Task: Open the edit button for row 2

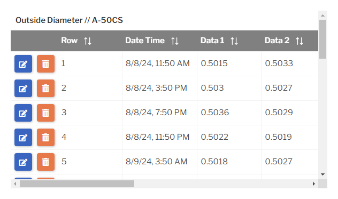Action: [24, 88]
